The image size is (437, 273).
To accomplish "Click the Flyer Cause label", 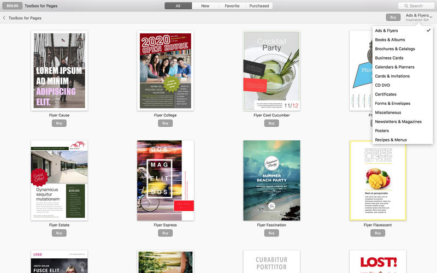I will [x=59, y=115].
